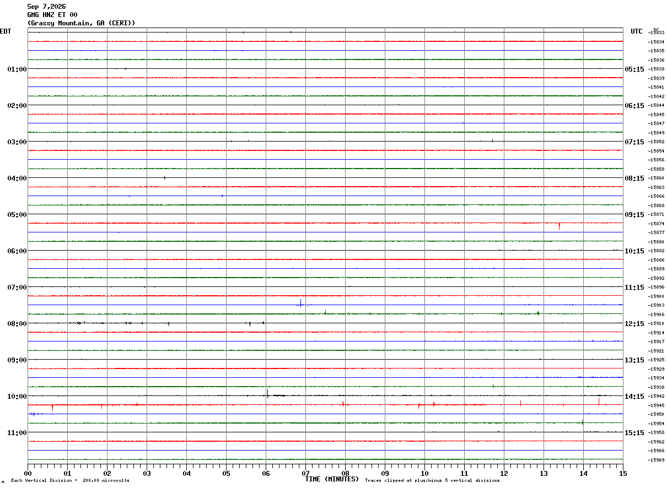This screenshot has height=488, width=667.
Task: Click the blue spike near minute 7
Action: coord(300,302)
